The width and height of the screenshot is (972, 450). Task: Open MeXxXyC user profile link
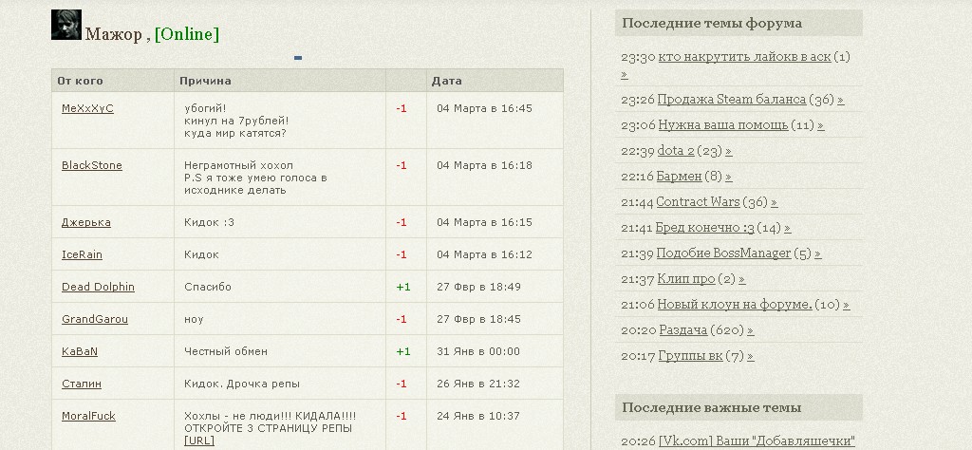point(87,108)
